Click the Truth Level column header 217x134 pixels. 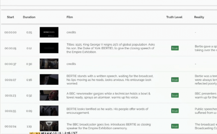174,17
